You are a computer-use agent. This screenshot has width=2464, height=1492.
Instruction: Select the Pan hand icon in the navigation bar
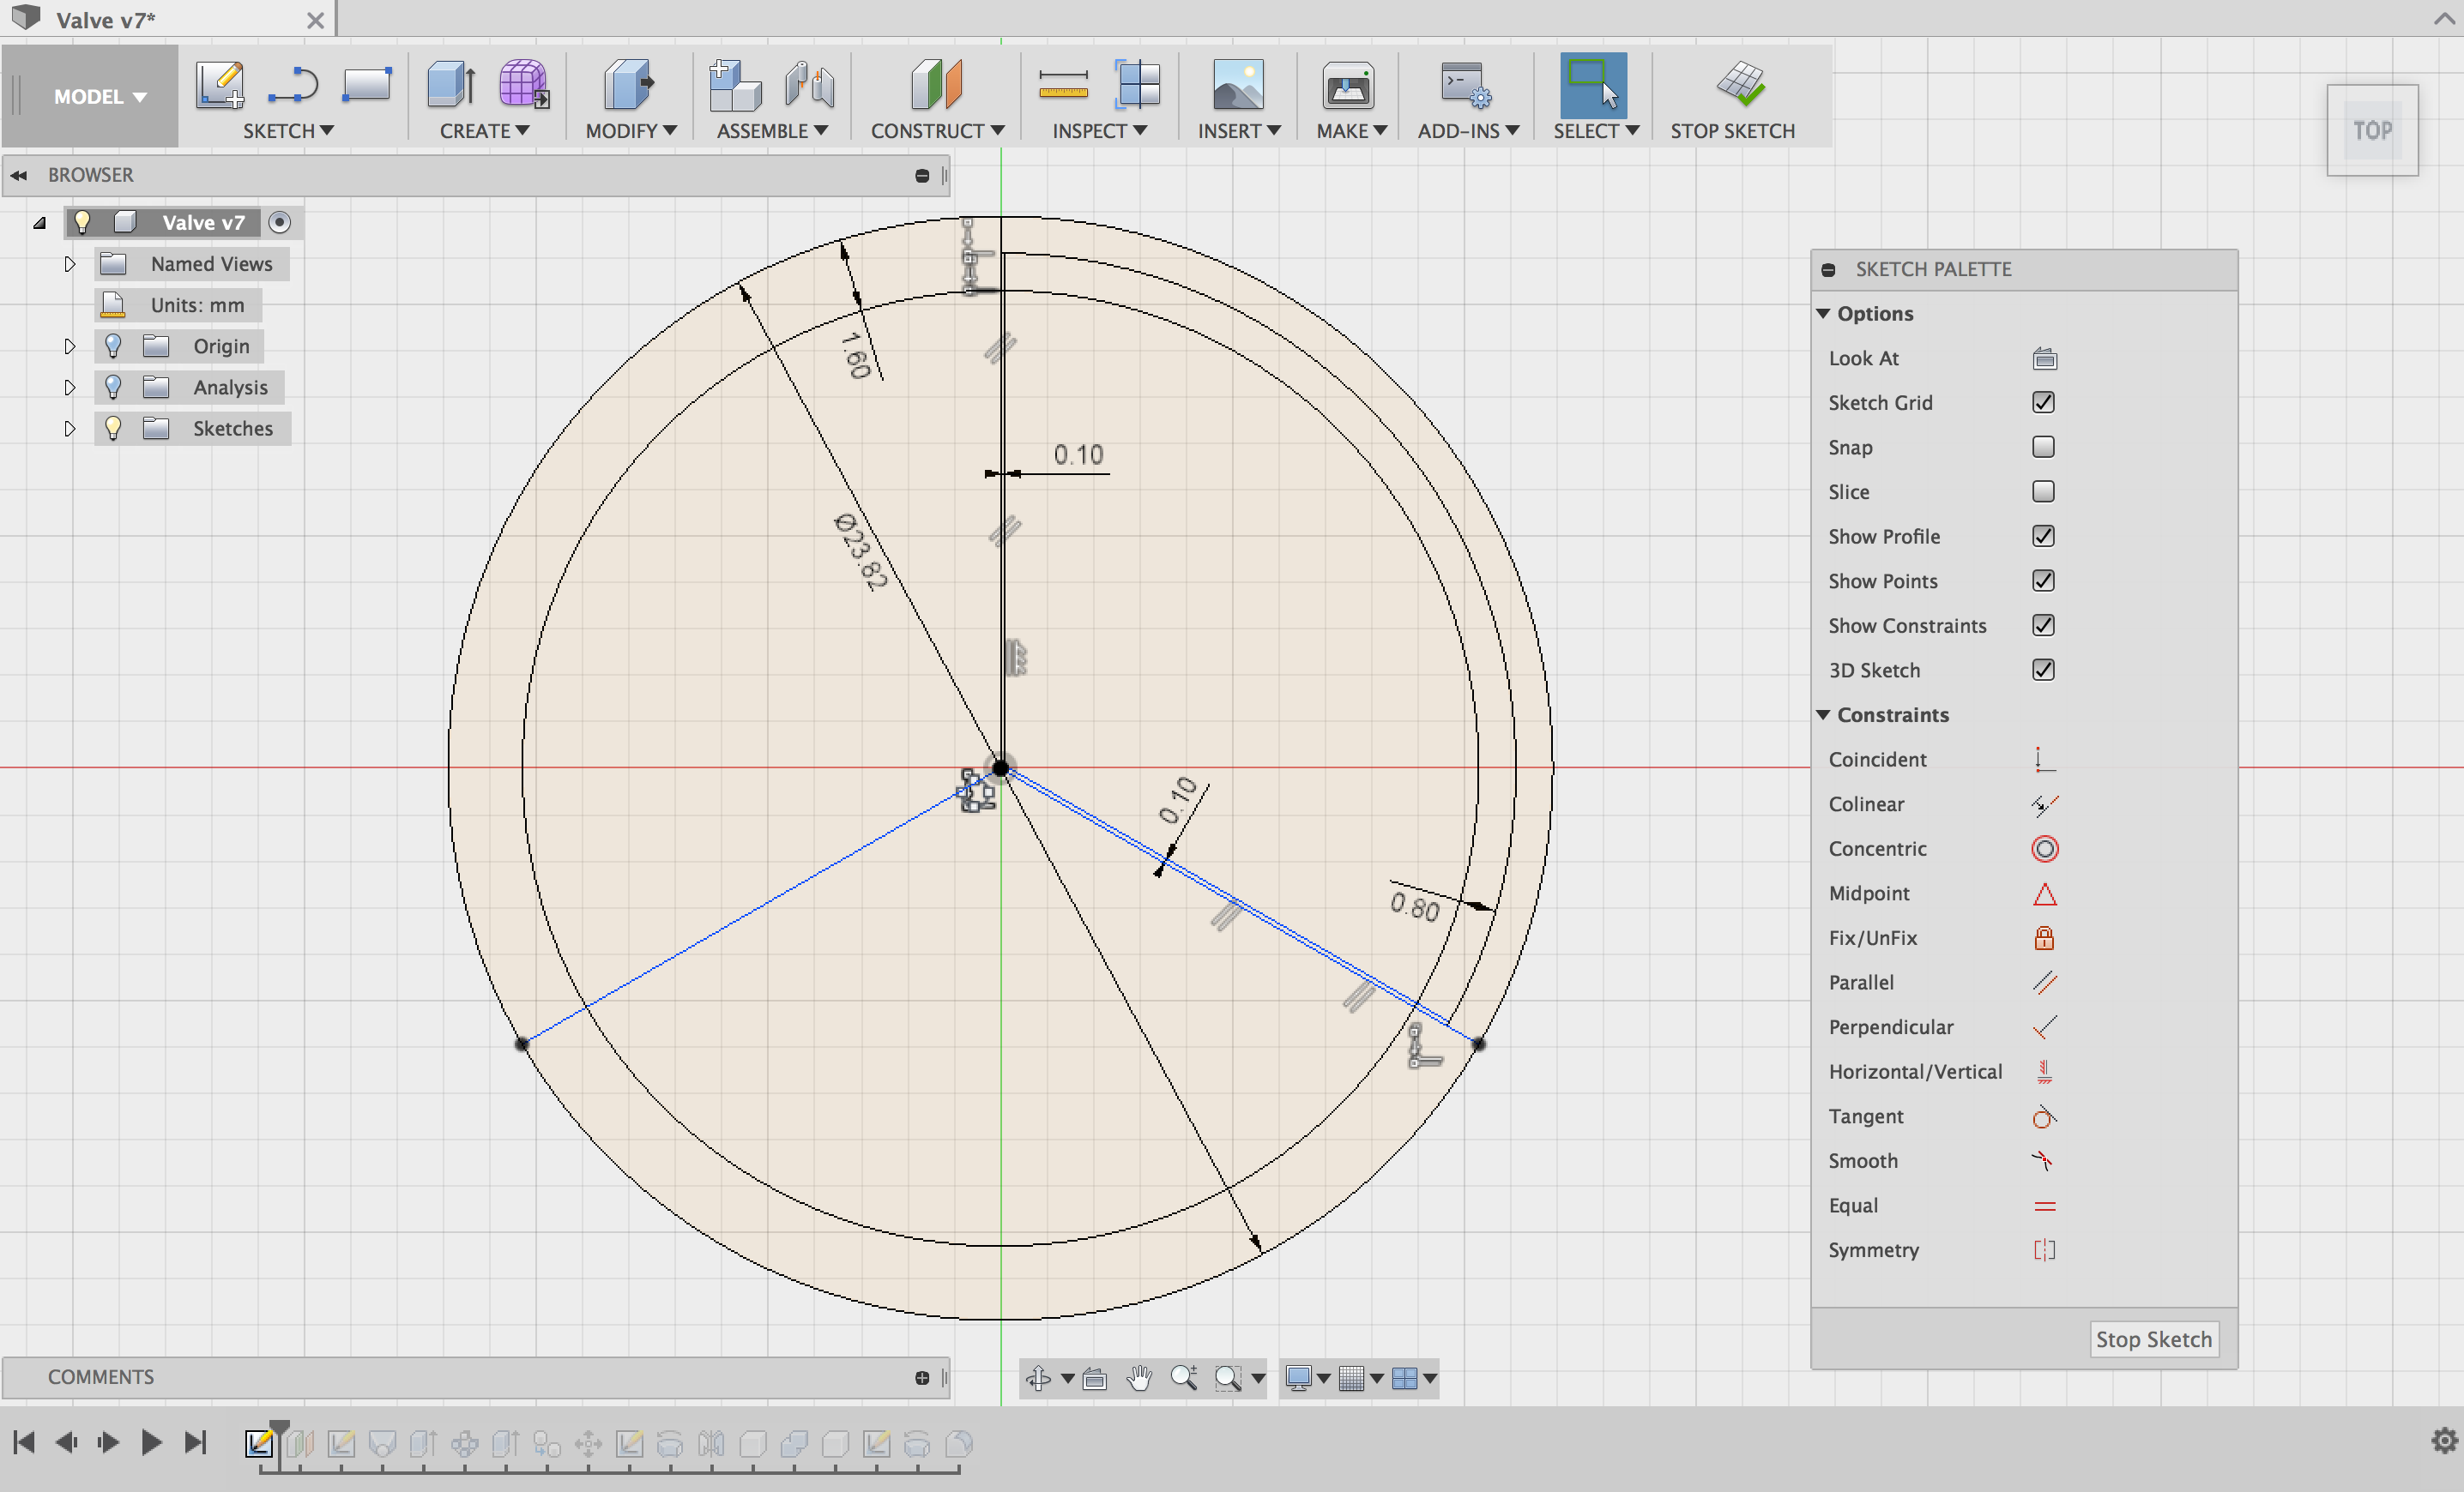pos(1139,1378)
